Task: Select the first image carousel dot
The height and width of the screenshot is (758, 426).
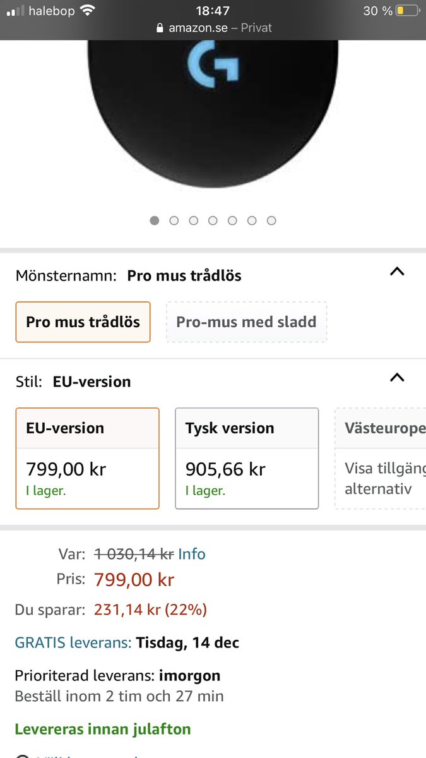Action: click(x=155, y=220)
